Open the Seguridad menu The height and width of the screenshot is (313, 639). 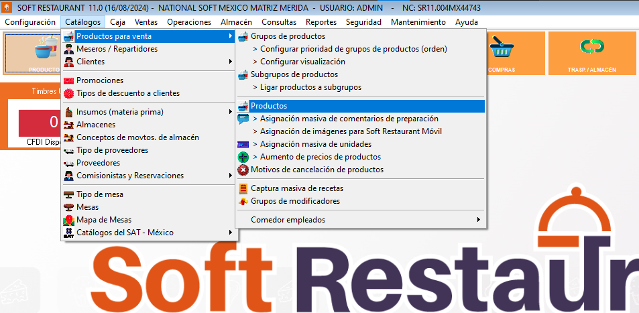click(364, 22)
